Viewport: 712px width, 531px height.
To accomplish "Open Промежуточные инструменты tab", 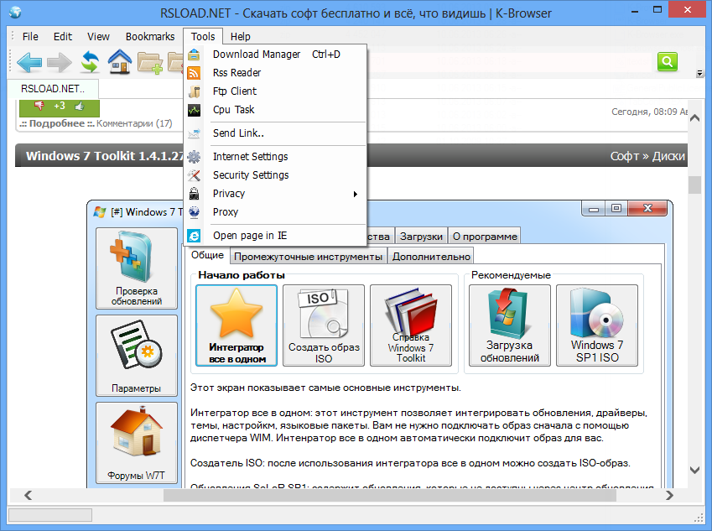I will pyautogui.click(x=308, y=256).
